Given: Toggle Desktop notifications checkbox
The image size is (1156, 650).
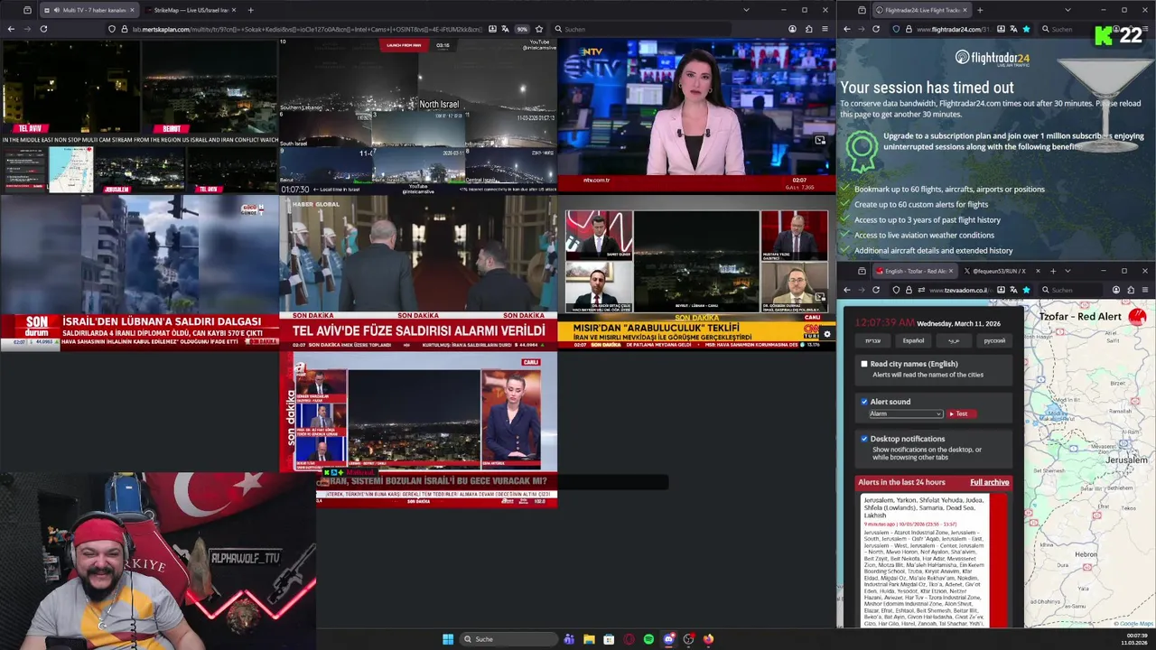Looking at the screenshot, I should tap(864, 439).
